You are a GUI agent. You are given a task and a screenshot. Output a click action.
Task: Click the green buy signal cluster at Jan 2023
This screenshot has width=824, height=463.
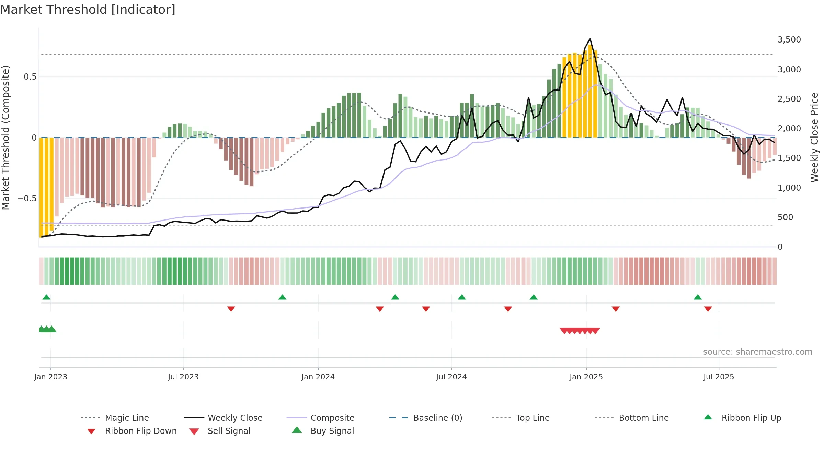pyautogui.click(x=47, y=329)
